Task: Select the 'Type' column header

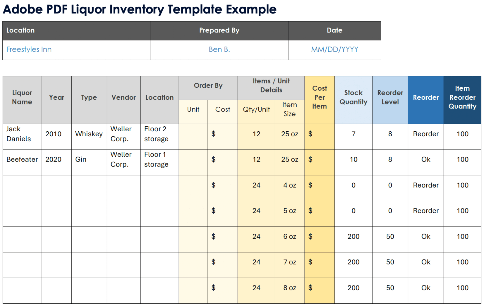Action: pos(89,100)
